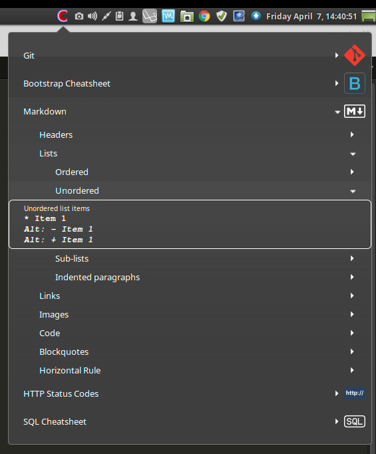Click the shield checkmark update icon
The height and width of the screenshot is (454, 376).
coord(222,16)
